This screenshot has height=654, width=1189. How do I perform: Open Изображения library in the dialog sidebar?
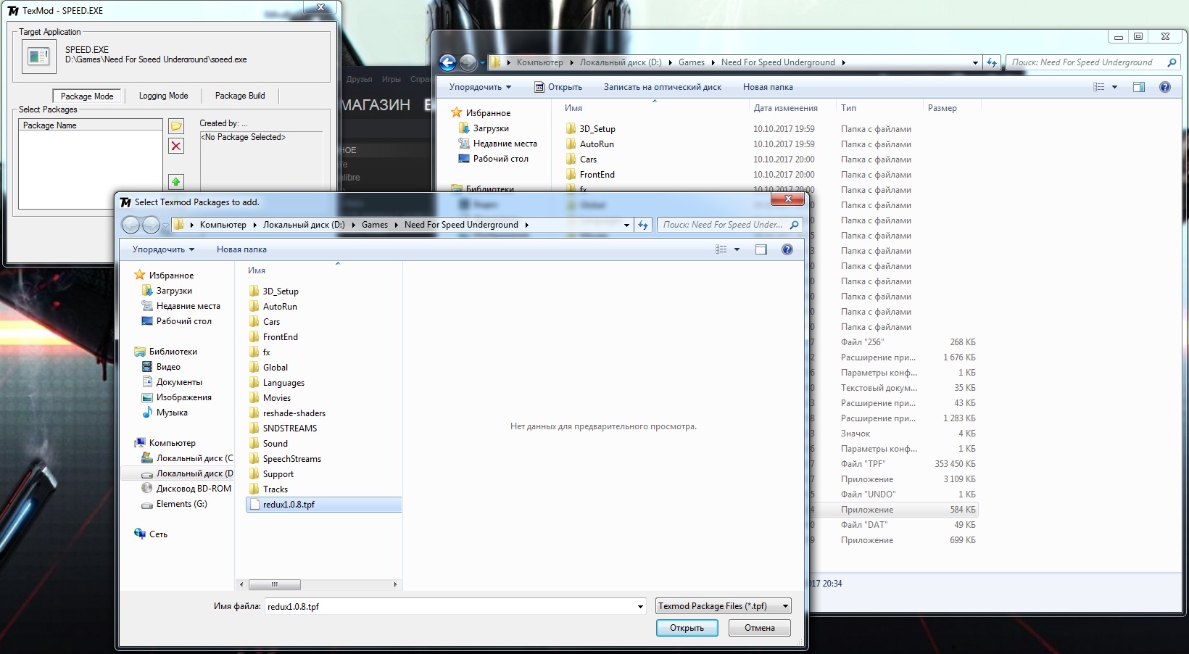183,397
